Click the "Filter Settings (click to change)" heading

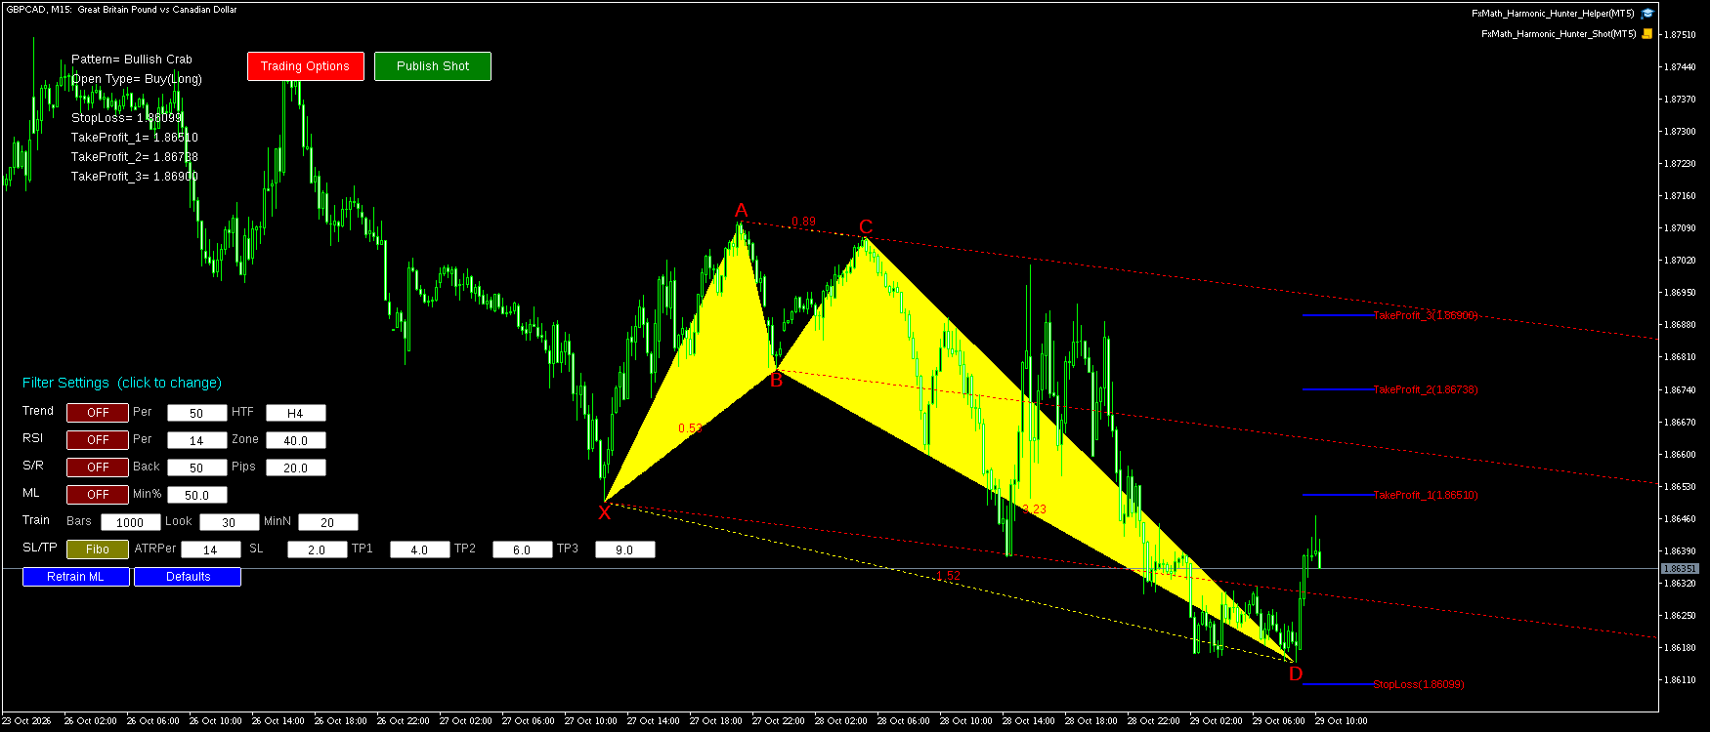(x=122, y=383)
